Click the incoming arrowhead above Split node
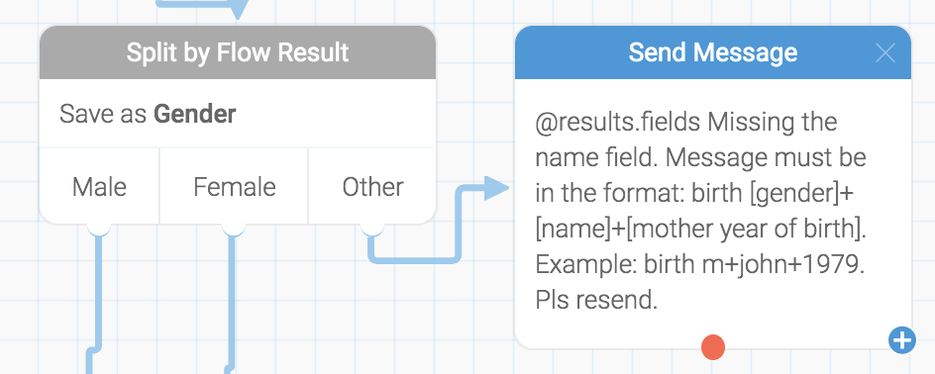The width and height of the screenshot is (935, 374). pos(238,9)
